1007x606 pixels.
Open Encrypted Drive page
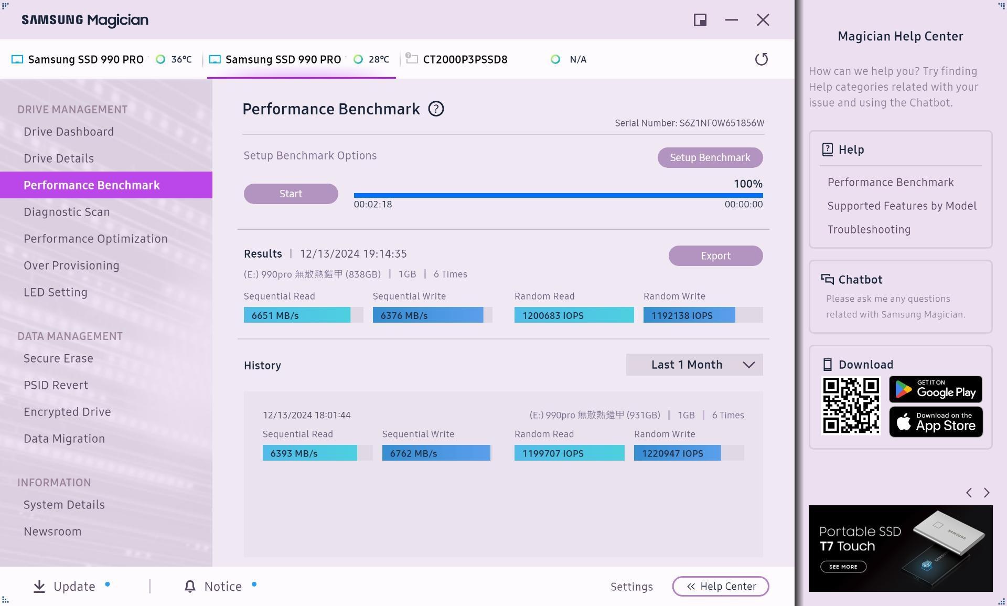click(x=67, y=412)
